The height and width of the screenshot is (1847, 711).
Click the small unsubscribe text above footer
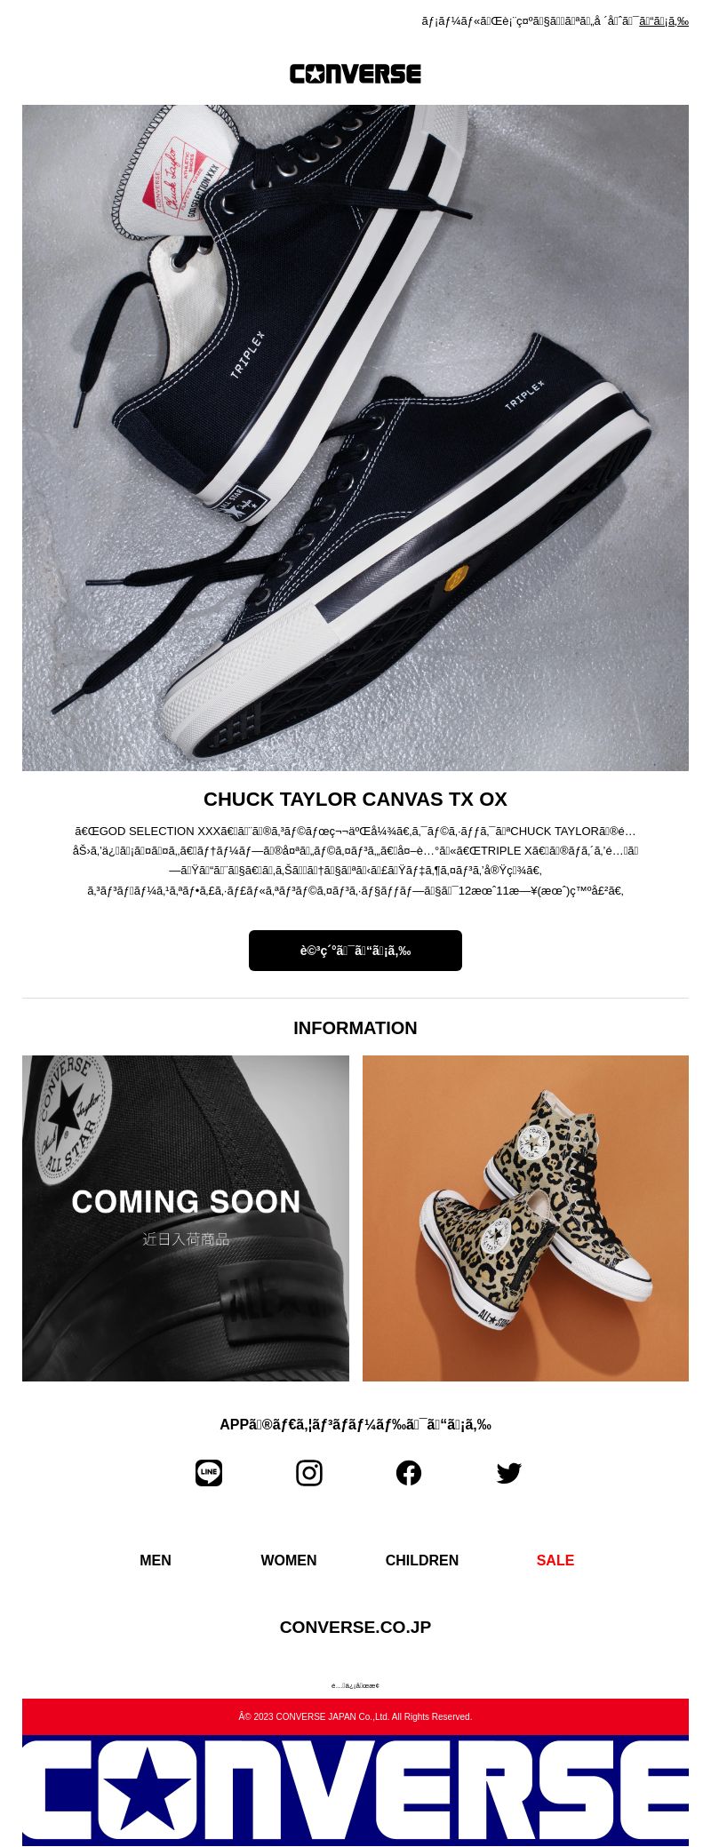[x=355, y=1685]
